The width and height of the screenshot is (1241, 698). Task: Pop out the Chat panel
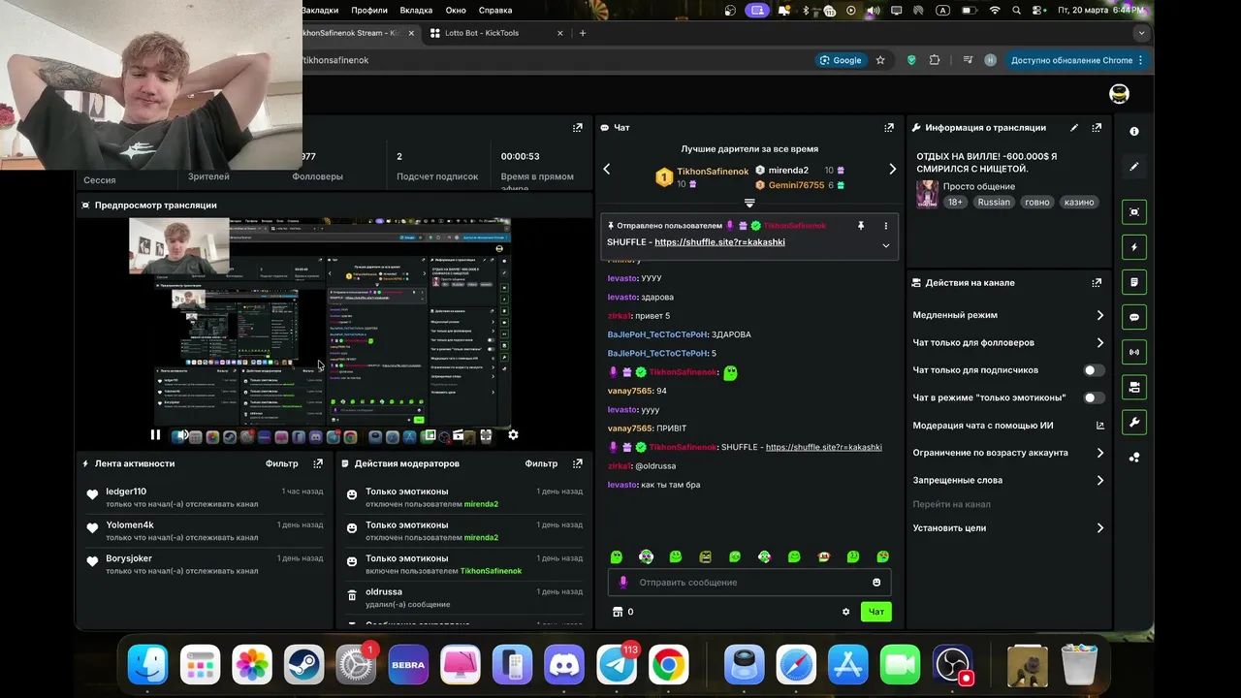889,127
